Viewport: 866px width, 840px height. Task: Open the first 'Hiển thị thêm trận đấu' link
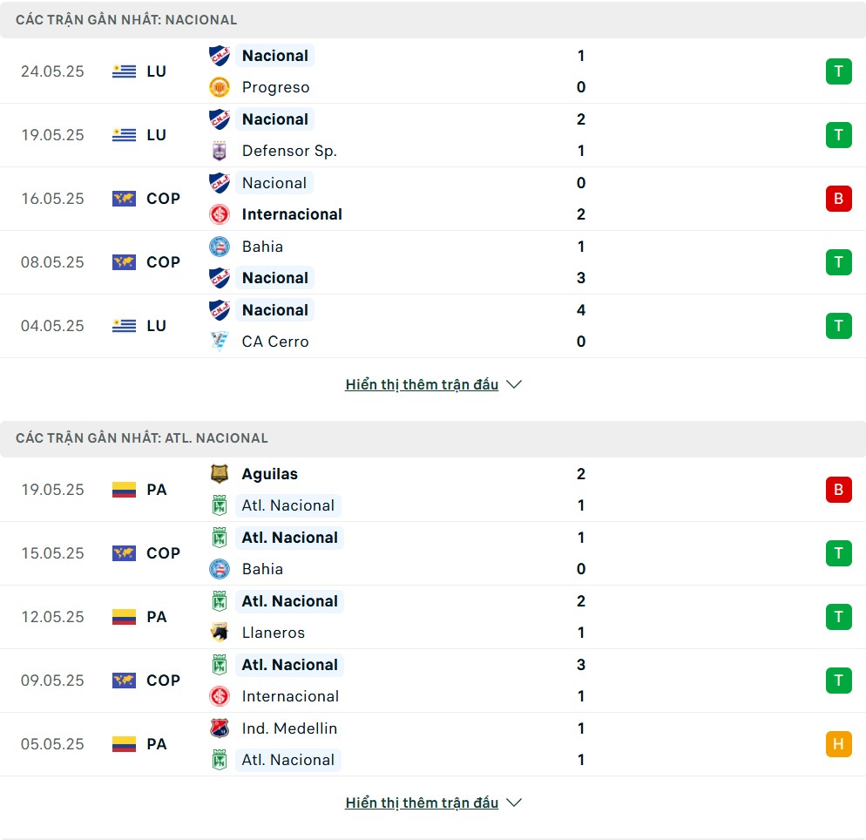(x=422, y=384)
